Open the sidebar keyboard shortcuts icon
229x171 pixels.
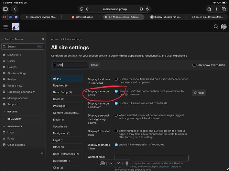coord(42,154)
